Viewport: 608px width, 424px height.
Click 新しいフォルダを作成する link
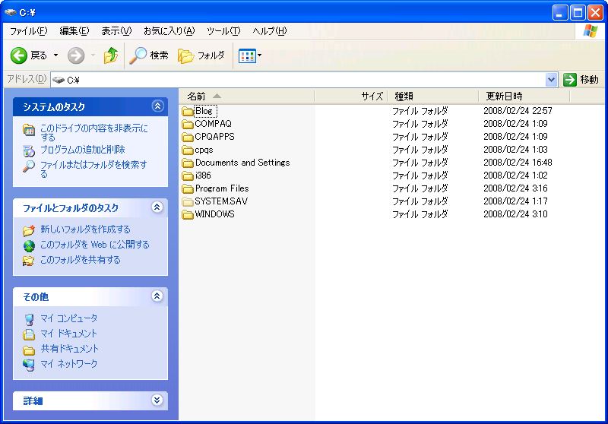pos(85,229)
